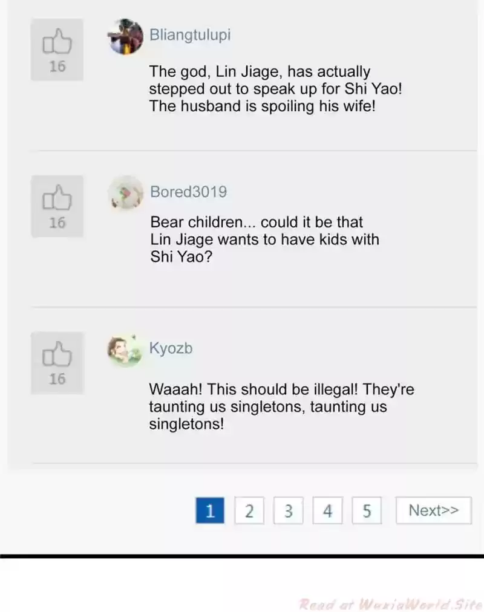This screenshot has height=612, width=484.
Task: Click the Bored3019 username
Action: click(x=188, y=192)
